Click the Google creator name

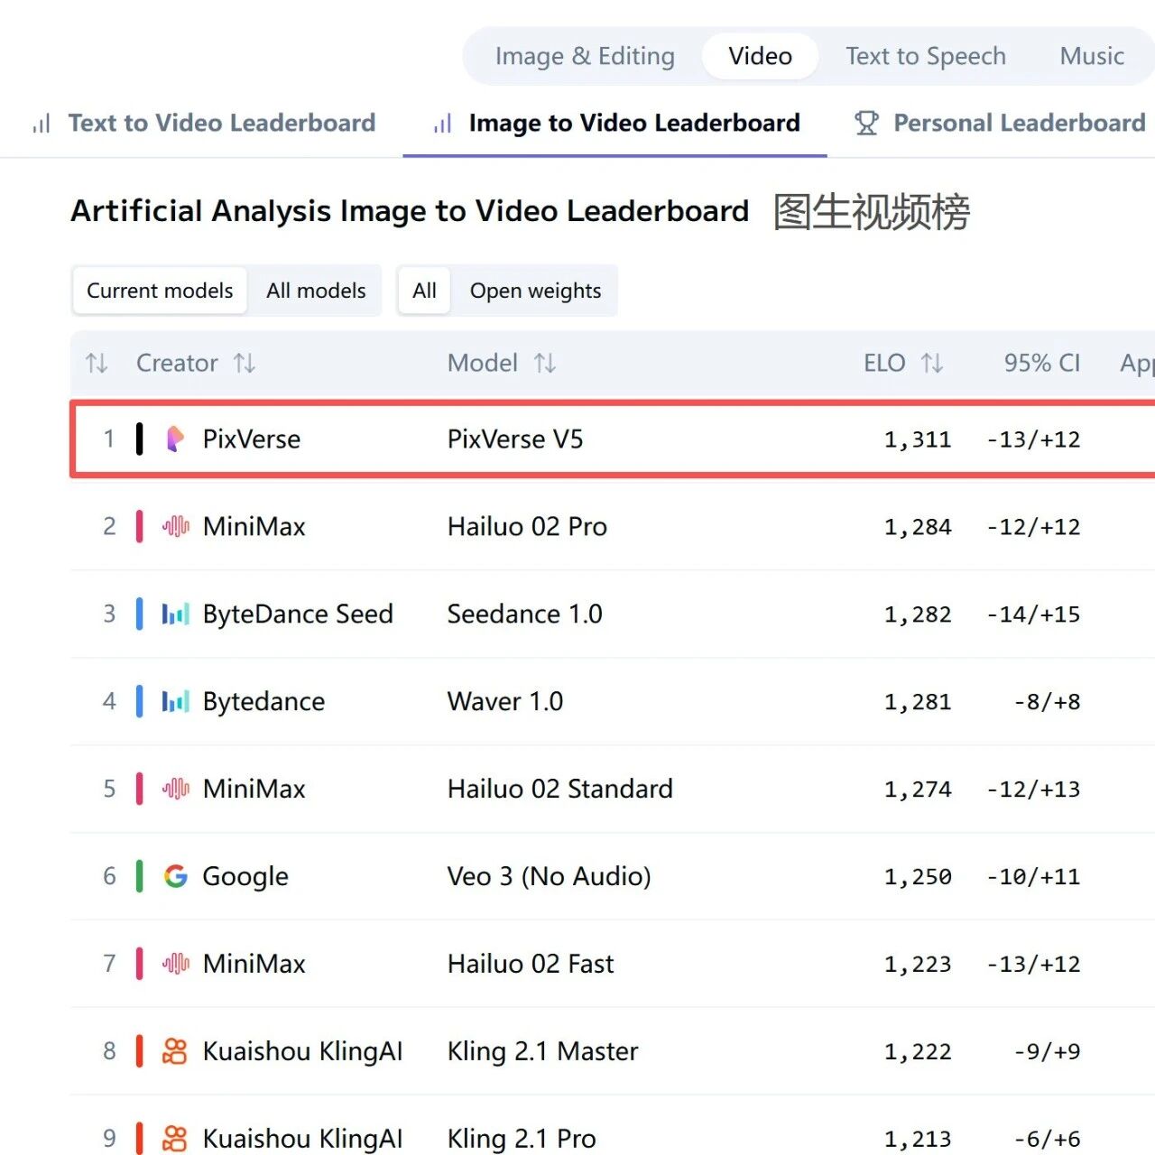(x=245, y=876)
